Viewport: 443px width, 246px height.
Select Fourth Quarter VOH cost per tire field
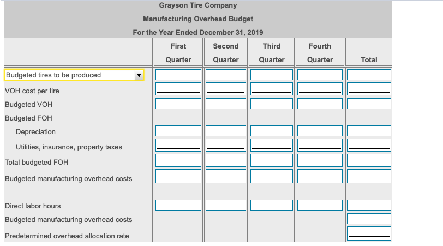coord(320,89)
